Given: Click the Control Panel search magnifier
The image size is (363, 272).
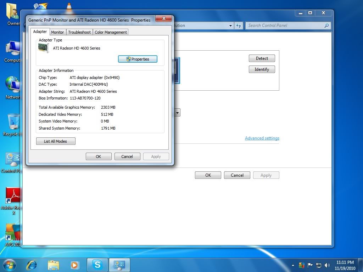Looking at the screenshot, I should click(326, 25).
